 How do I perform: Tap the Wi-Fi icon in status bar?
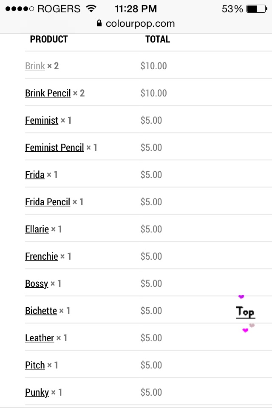point(91,8)
